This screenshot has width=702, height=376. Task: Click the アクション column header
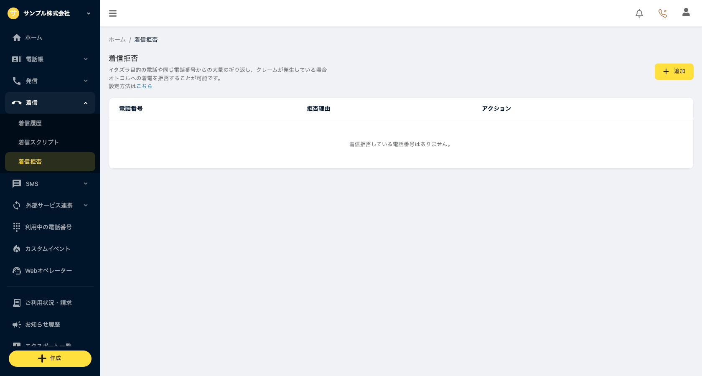[x=496, y=109]
